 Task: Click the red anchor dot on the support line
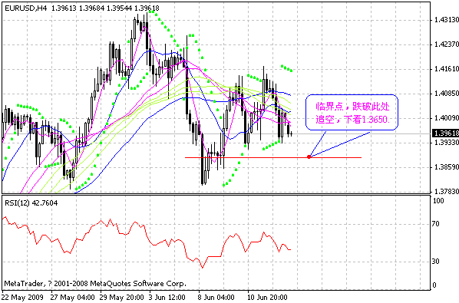309,157
